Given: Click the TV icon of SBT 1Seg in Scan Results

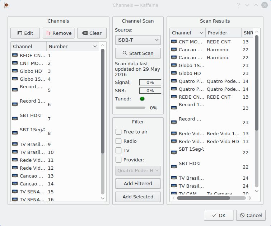Looking at the screenshot, I should (x=174, y=152).
